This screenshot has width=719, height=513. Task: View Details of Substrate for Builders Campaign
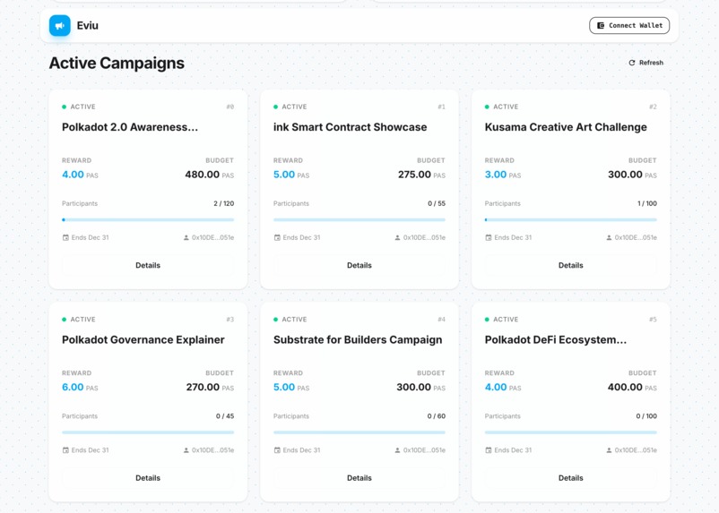359,478
